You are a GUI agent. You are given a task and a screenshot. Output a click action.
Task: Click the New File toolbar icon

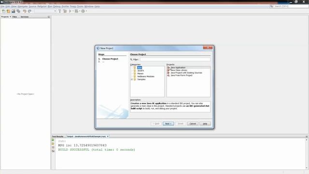point(3,11)
